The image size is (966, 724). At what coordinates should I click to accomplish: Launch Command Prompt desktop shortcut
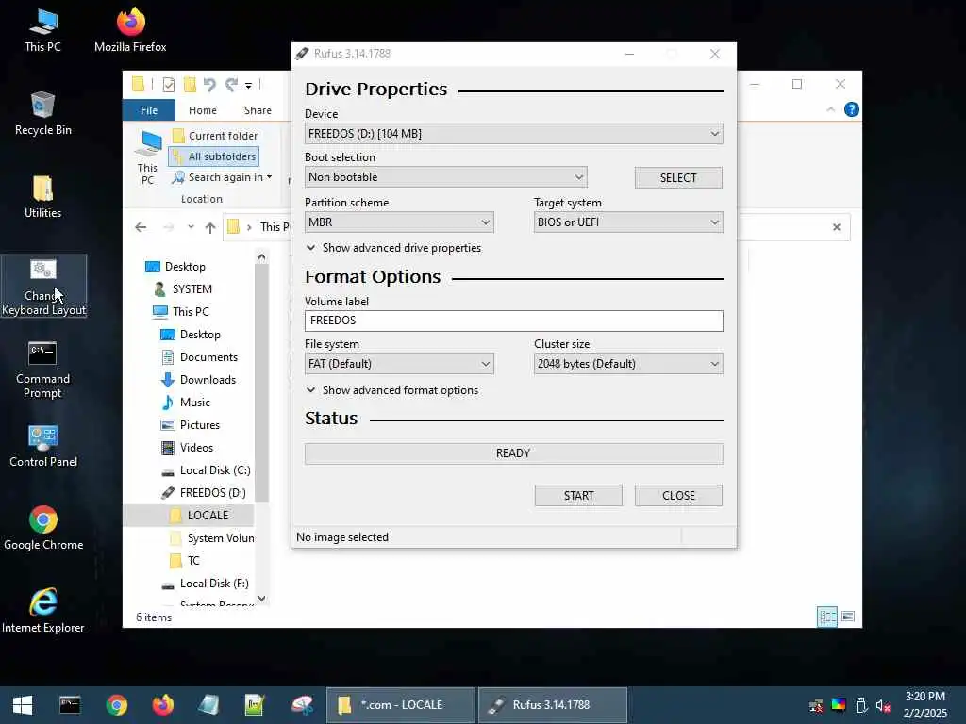point(42,370)
